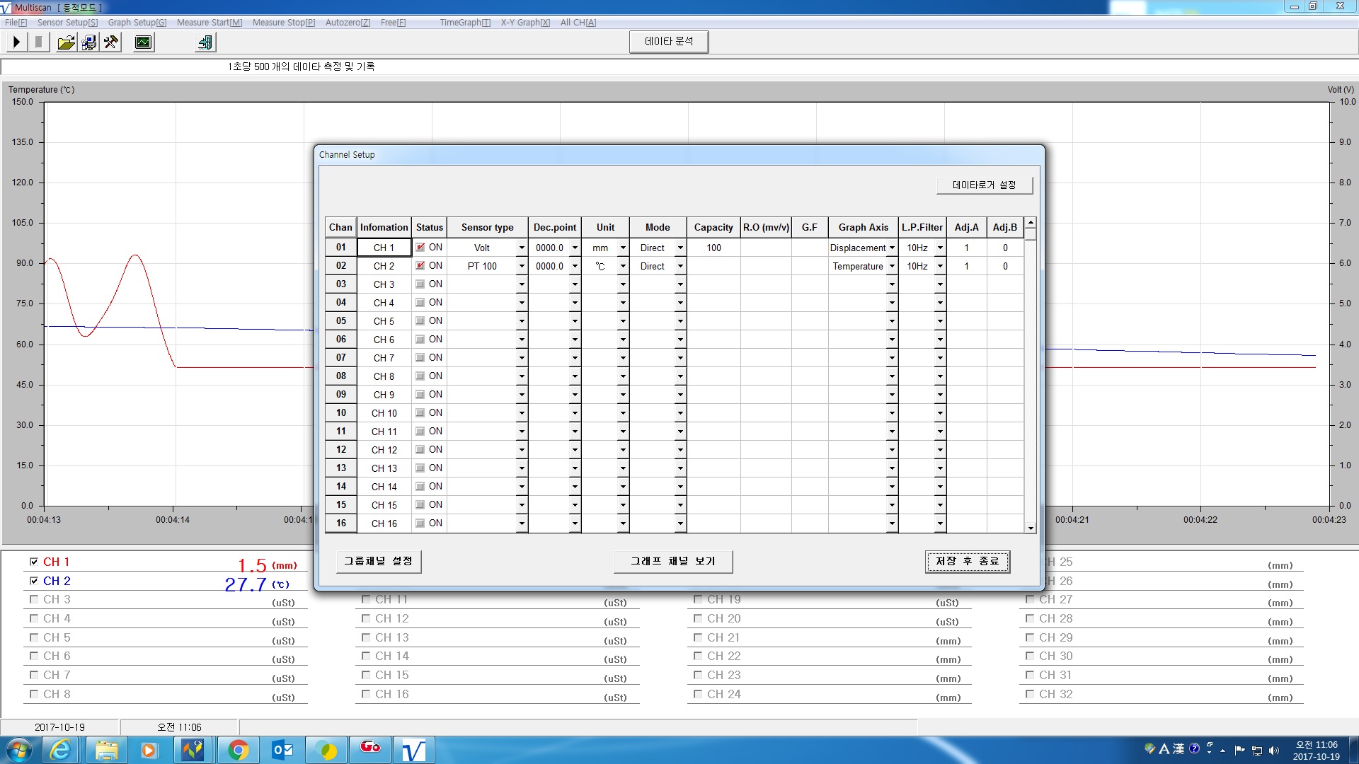Click the 데이타로거 설정 data logger settings button
The height and width of the screenshot is (764, 1359).
(x=984, y=185)
